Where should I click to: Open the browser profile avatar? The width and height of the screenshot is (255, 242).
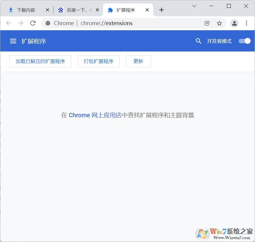[234, 23]
